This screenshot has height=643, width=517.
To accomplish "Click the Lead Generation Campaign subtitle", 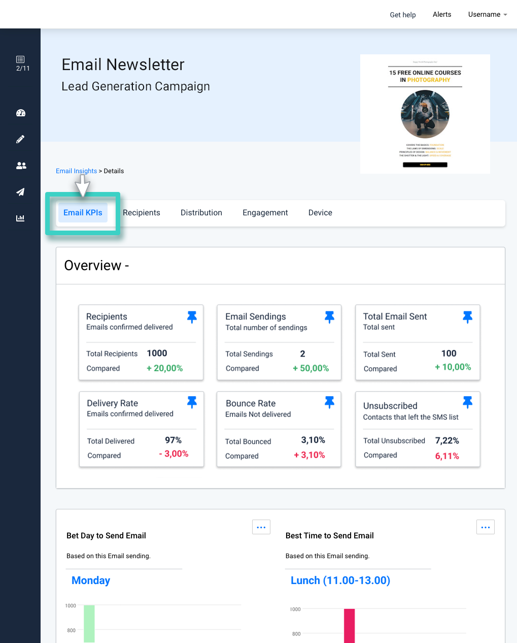I will 135,86.
